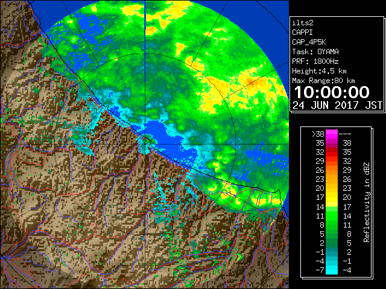This screenshot has width=386, height=289.
Task: Click the 'Reflectivity in dBZ' legend title
Action: 367,202
